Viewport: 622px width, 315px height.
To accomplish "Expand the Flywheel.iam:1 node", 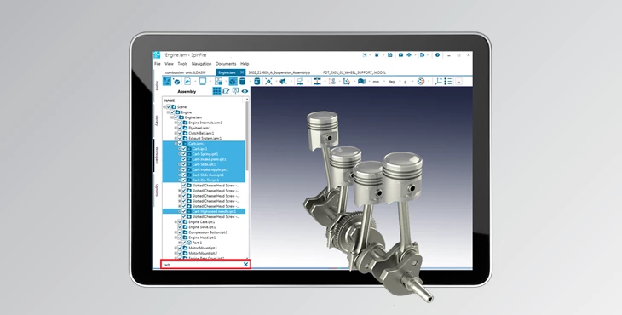I will coord(176,128).
